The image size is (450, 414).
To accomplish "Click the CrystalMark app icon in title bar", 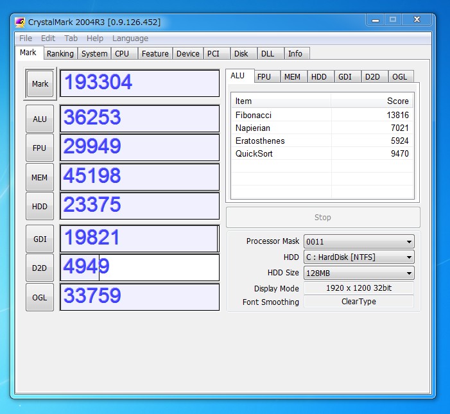I will tap(20, 22).
